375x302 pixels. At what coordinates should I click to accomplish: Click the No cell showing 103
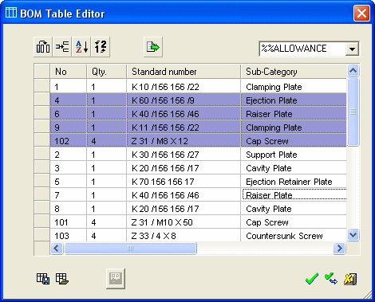[69, 236]
